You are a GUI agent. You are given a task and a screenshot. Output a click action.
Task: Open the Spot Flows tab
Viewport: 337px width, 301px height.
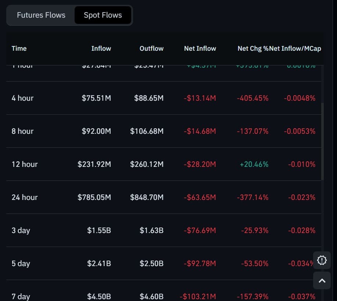(x=103, y=15)
